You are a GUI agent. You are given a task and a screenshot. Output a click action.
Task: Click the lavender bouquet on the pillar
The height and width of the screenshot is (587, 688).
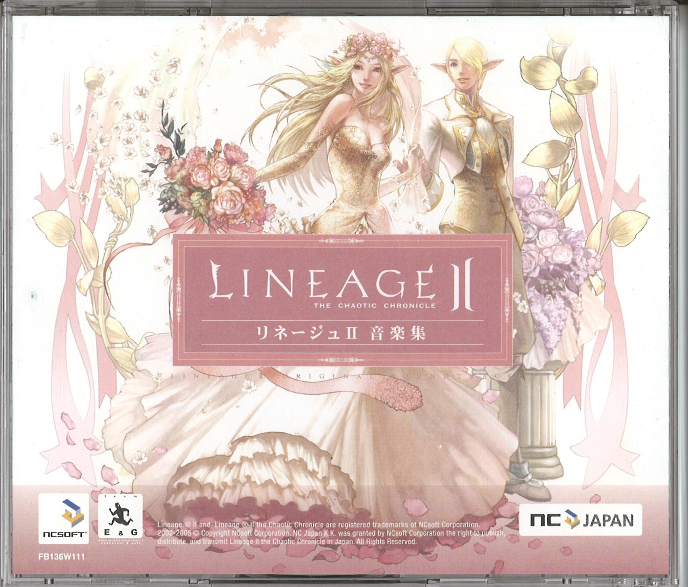(x=545, y=238)
